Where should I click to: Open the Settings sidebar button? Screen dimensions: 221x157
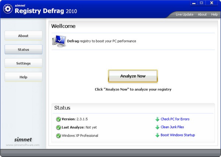(24, 63)
